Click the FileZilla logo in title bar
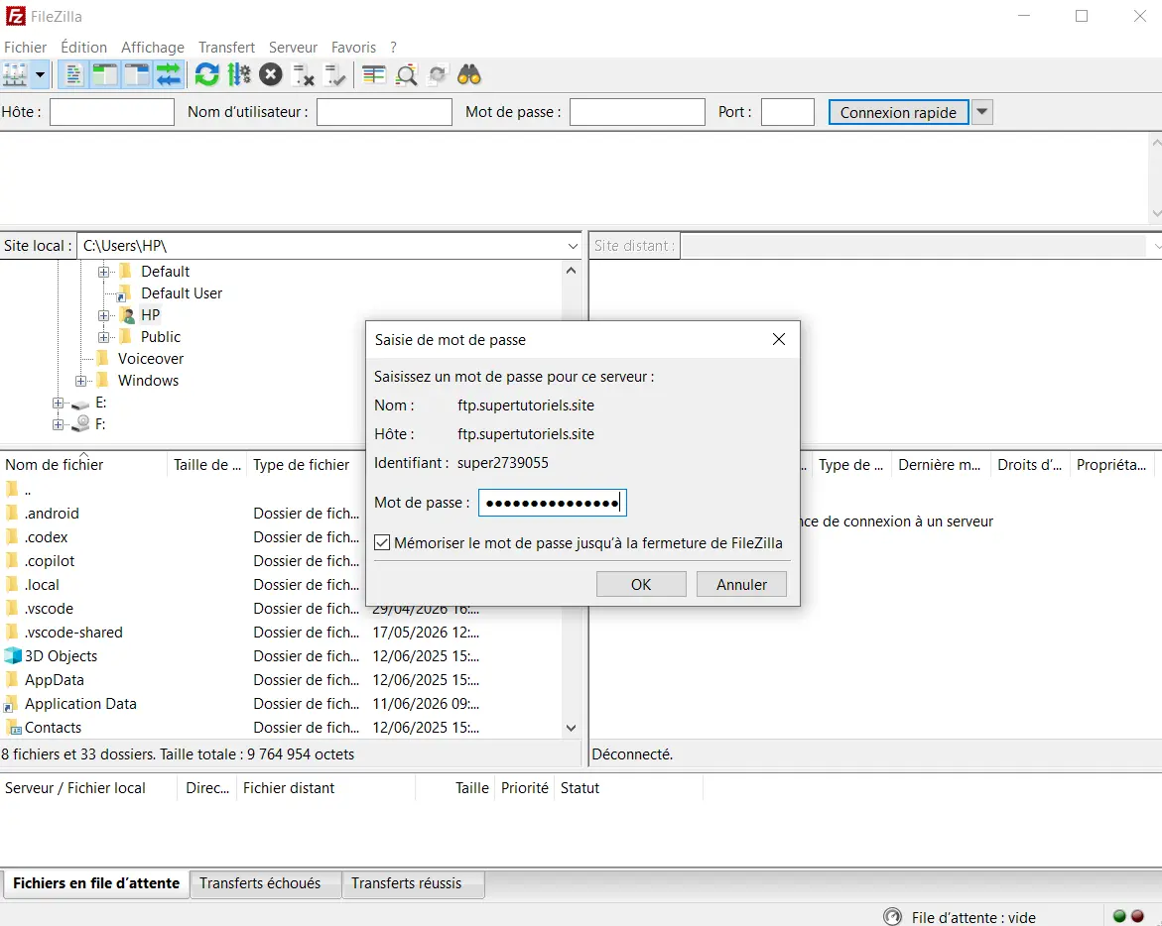The image size is (1162, 926). (15, 16)
